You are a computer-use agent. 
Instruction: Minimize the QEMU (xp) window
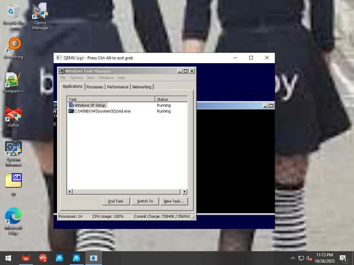(235, 58)
